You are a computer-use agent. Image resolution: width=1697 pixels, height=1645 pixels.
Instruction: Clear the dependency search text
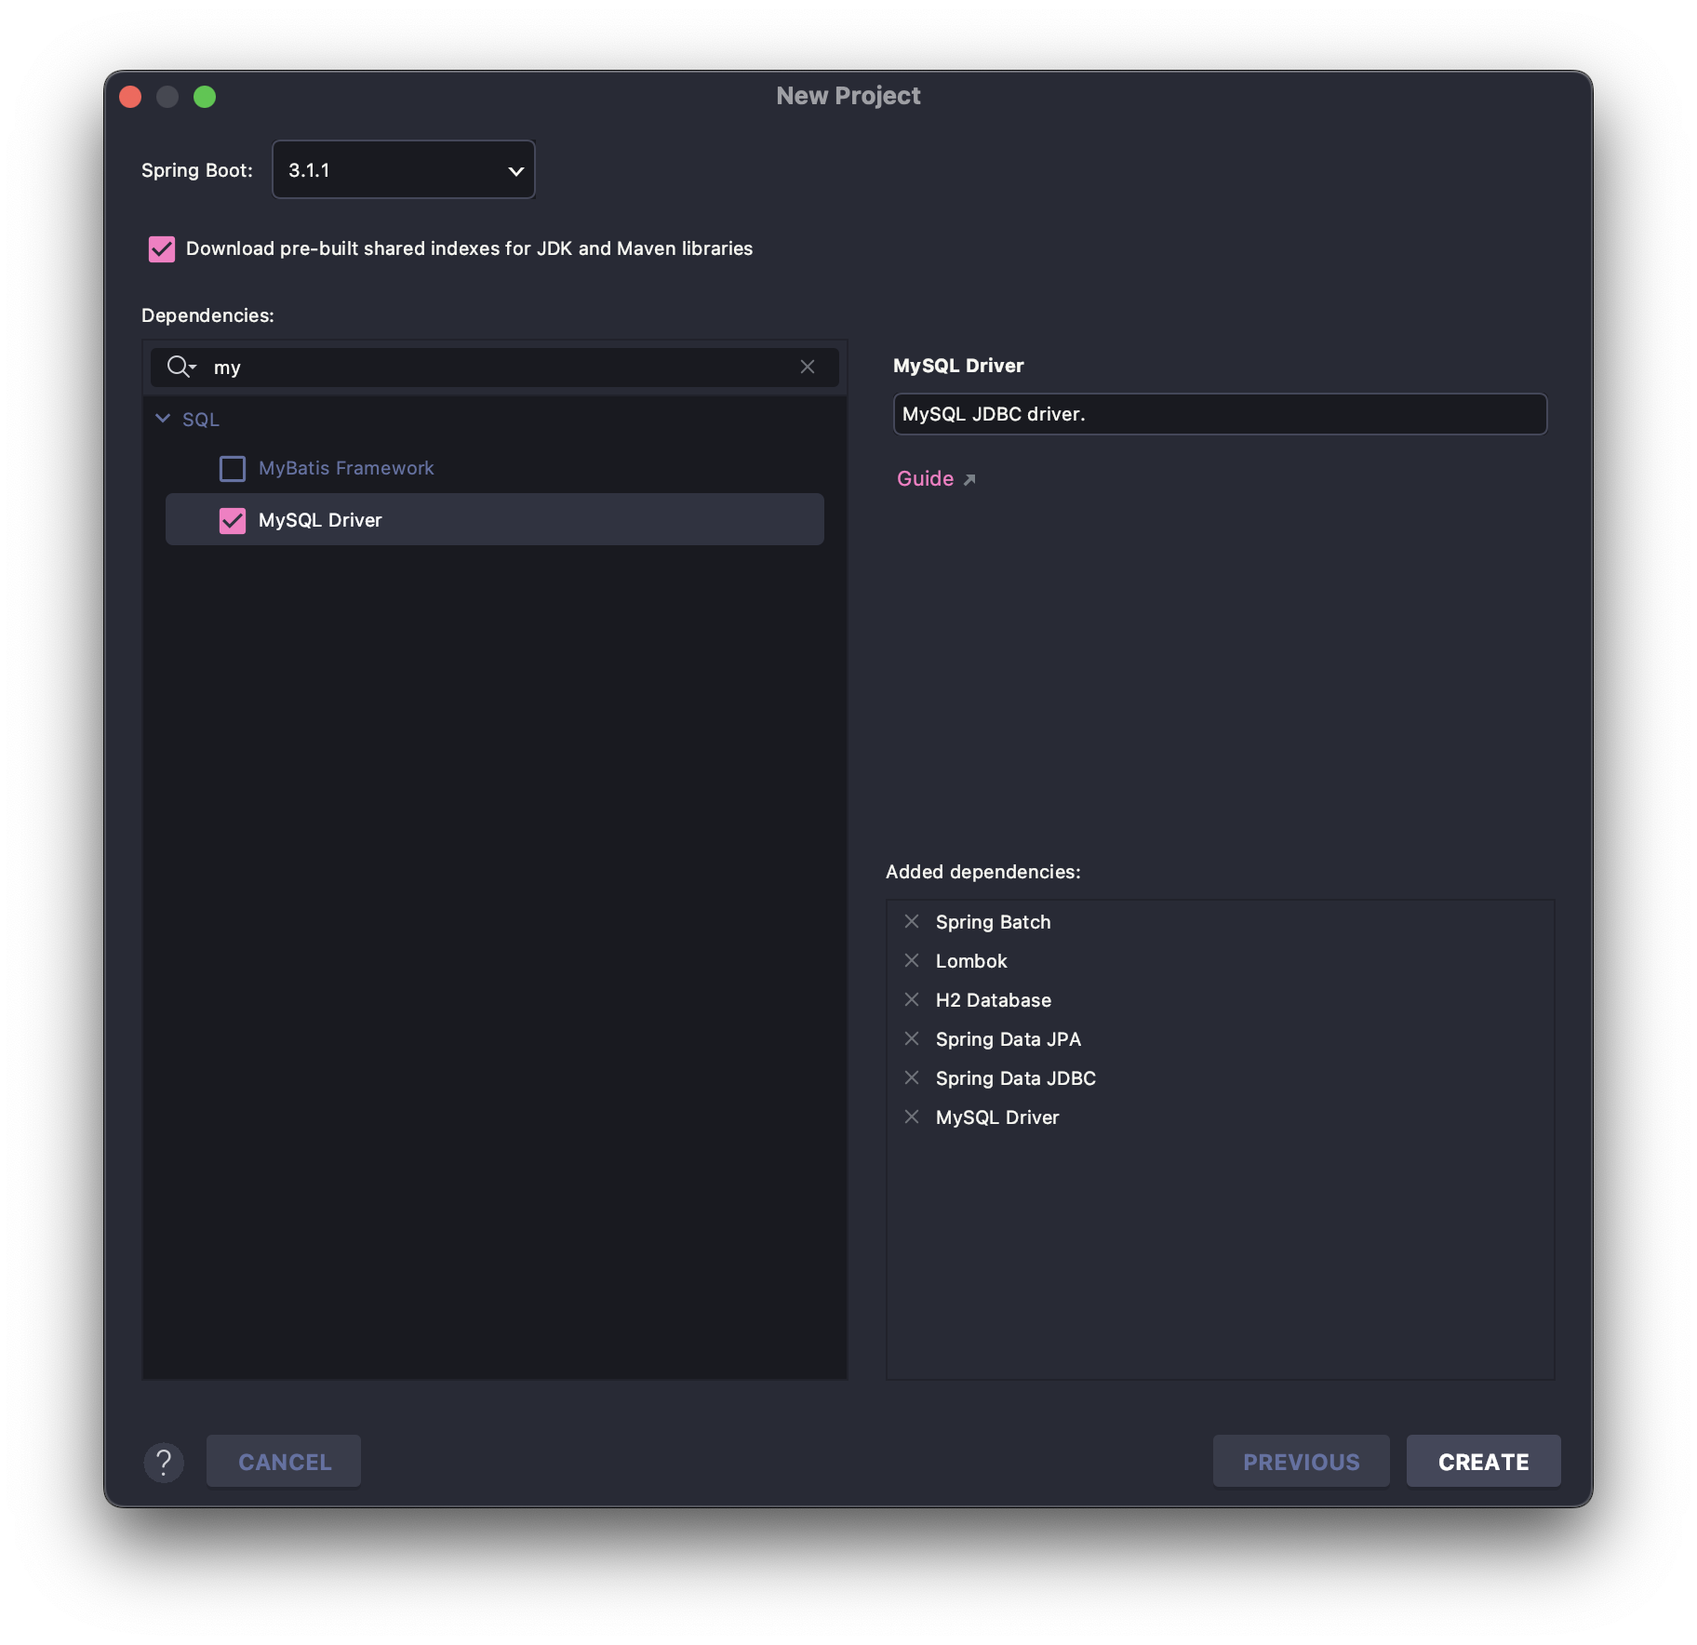pos(808,367)
